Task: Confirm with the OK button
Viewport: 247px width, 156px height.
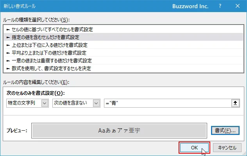Action: [x=194, y=148]
